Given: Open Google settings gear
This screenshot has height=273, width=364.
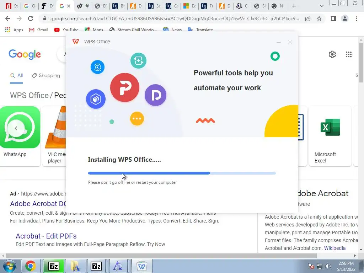Looking at the screenshot, I should [332, 54].
